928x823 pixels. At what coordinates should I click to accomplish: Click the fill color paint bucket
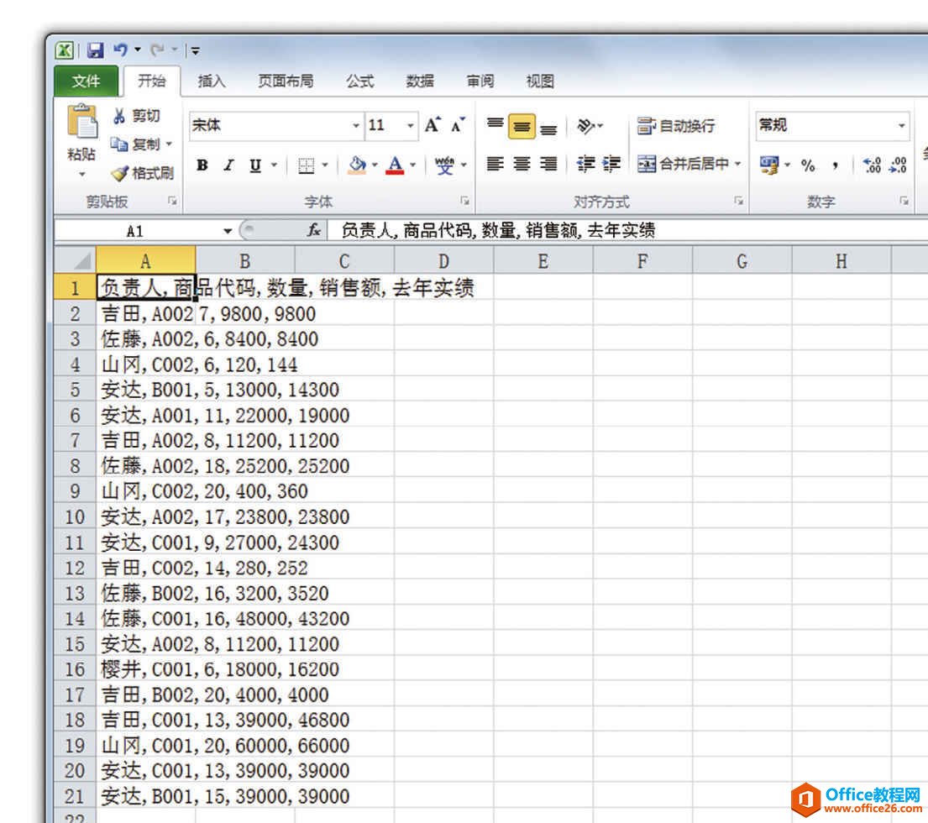pyautogui.click(x=357, y=165)
